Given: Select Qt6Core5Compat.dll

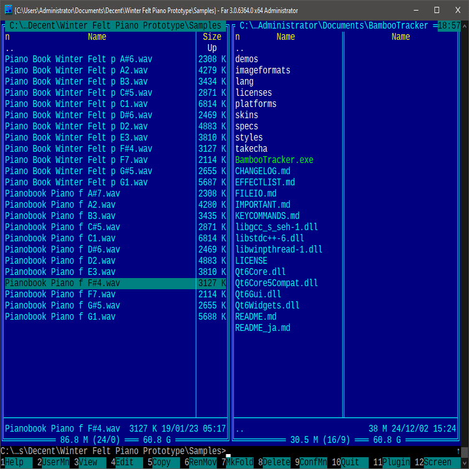Looking at the screenshot, I should pos(276,283).
